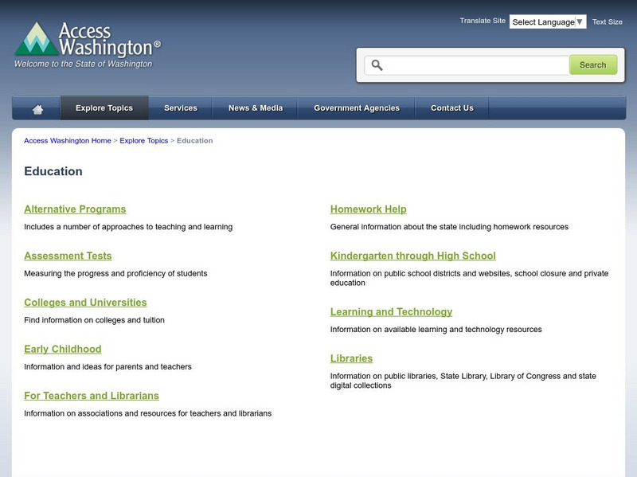
Task: Open the Libraries education topic
Action: point(353,357)
